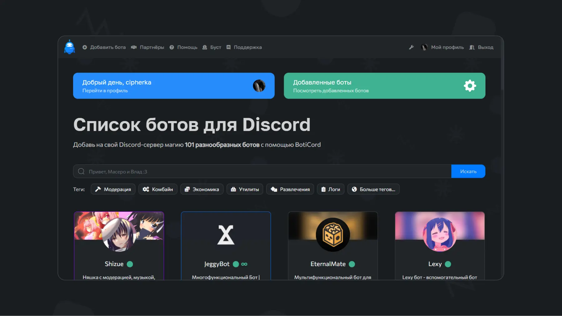Click infinity icon next to JeggyBot

(244, 264)
